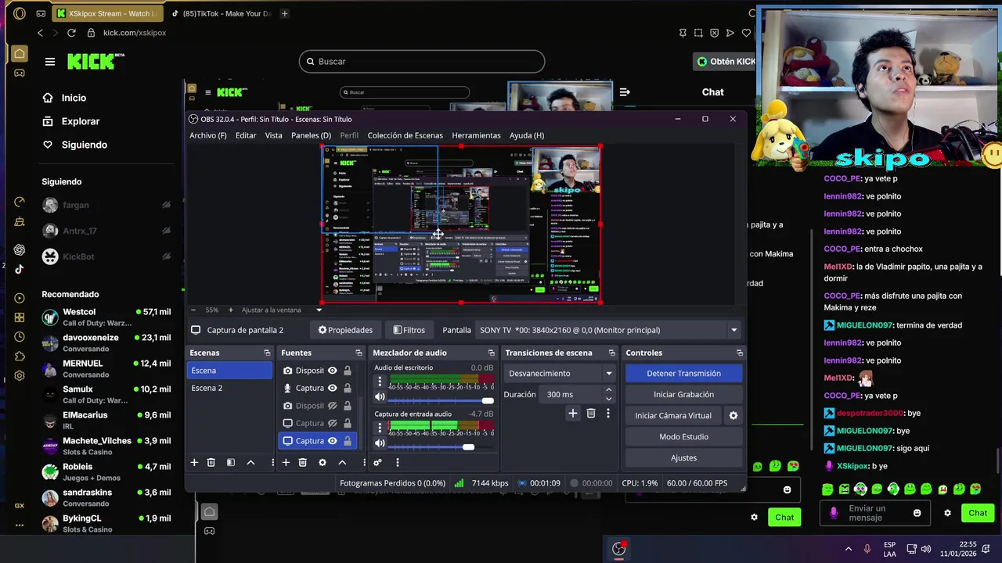
Task: Zoom in the OBS preview
Action: coord(230,310)
